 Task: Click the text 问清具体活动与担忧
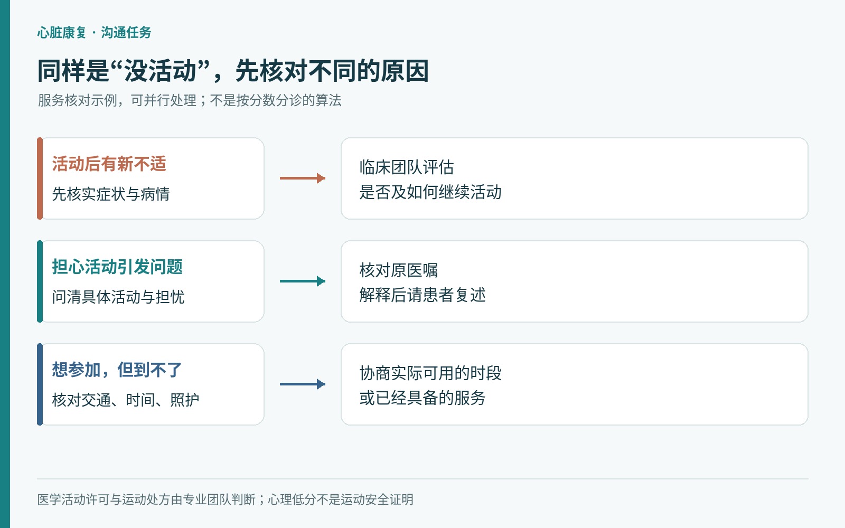118,297
